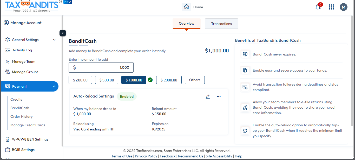Click the expiry date 10/2035
This screenshot has height=160, width=355.
159,129
